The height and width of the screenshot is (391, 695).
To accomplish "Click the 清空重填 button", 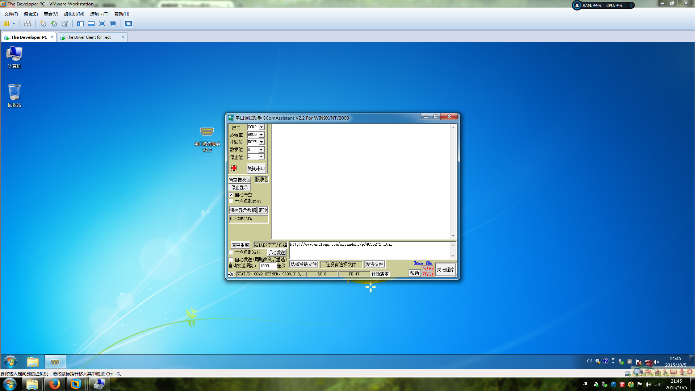I will tap(240, 245).
